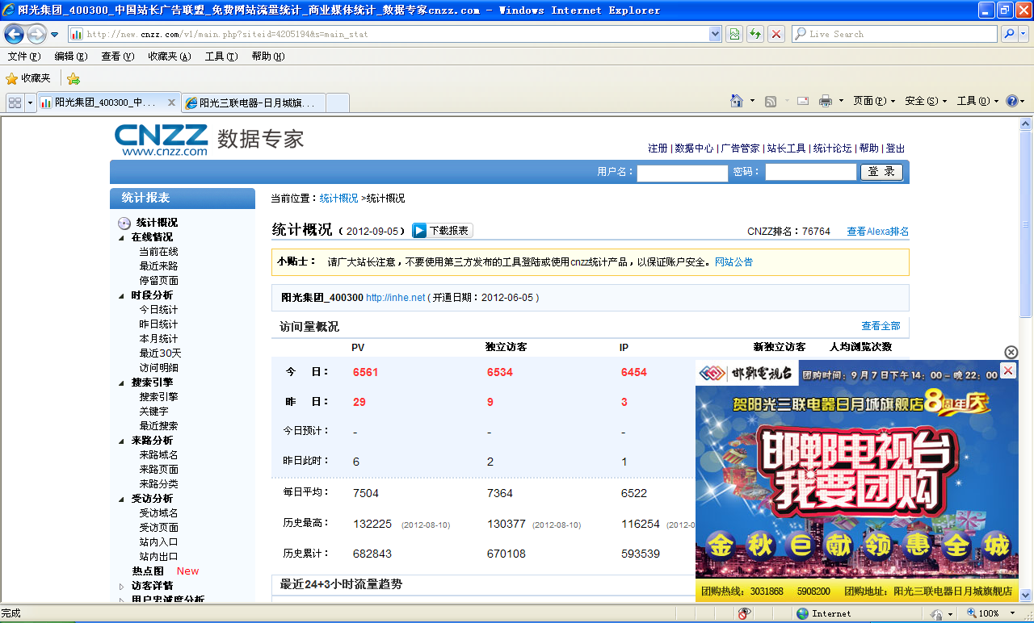Click the 统计论坛 link

(832, 148)
